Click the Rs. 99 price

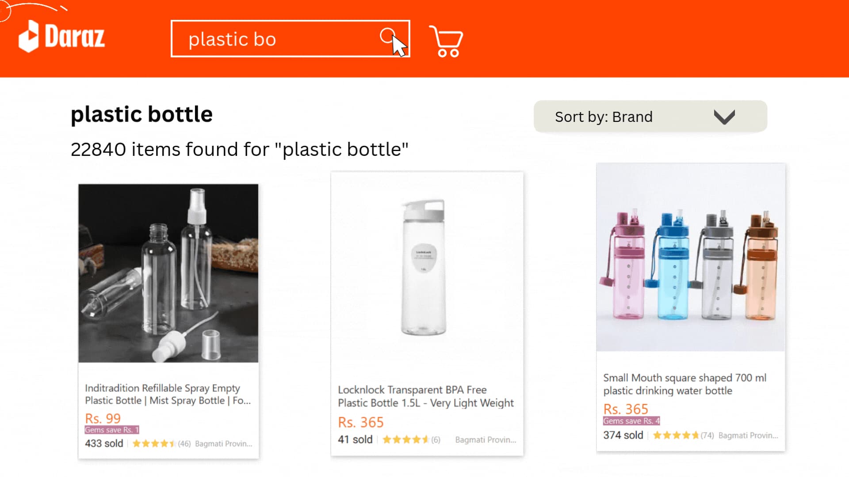pos(103,418)
